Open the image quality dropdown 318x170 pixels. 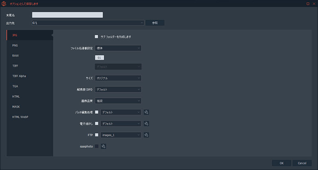pos(118,101)
